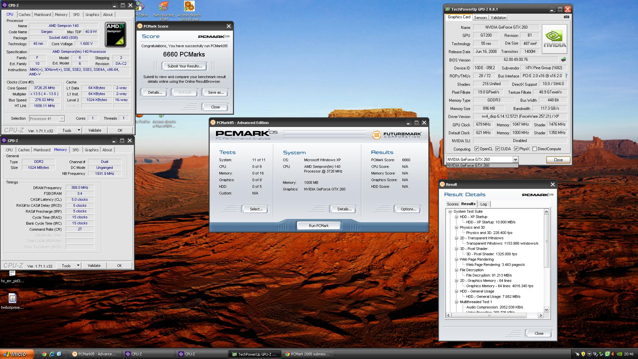Collapse the Physics and 3D node

tap(456, 227)
